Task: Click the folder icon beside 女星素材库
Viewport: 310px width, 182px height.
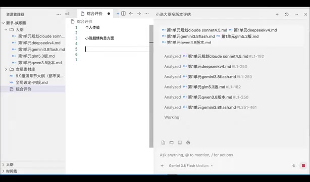Action: 12,69
